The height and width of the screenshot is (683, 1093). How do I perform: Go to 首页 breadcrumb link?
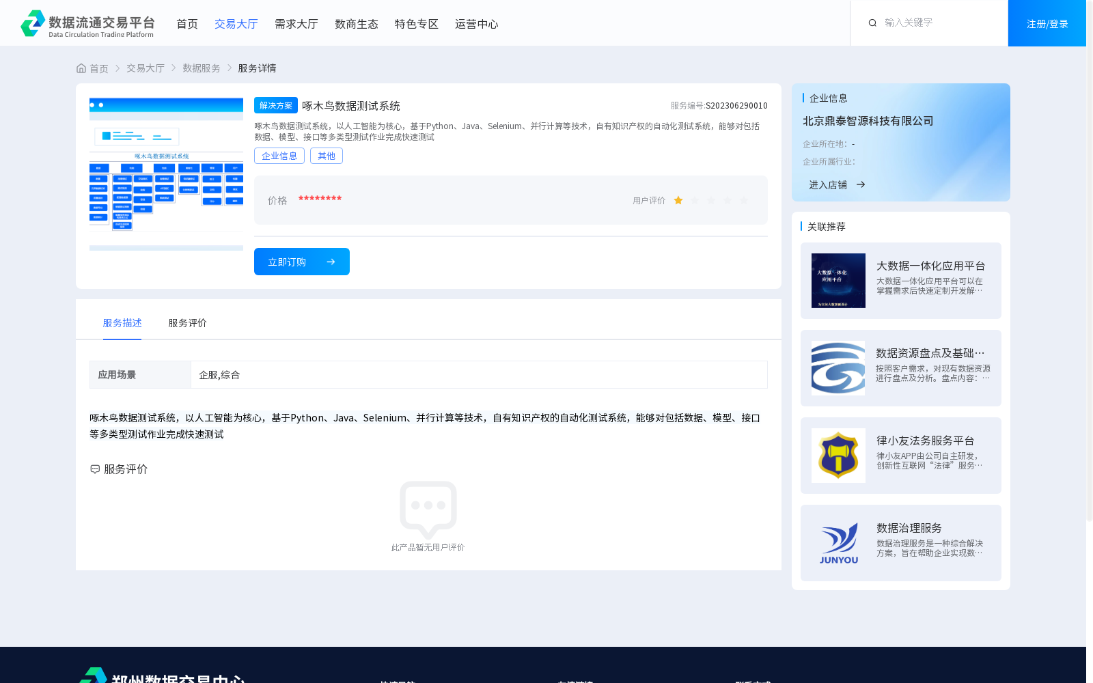point(99,68)
